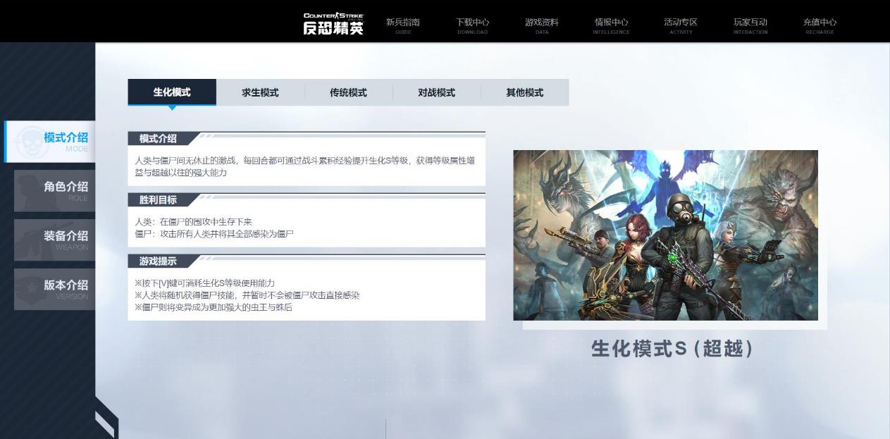Click the 模式介绍 section header

click(x=158, y=139)
